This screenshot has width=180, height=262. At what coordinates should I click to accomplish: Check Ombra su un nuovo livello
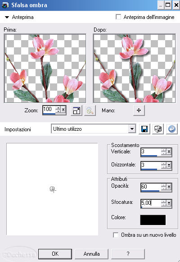point(116,235)
